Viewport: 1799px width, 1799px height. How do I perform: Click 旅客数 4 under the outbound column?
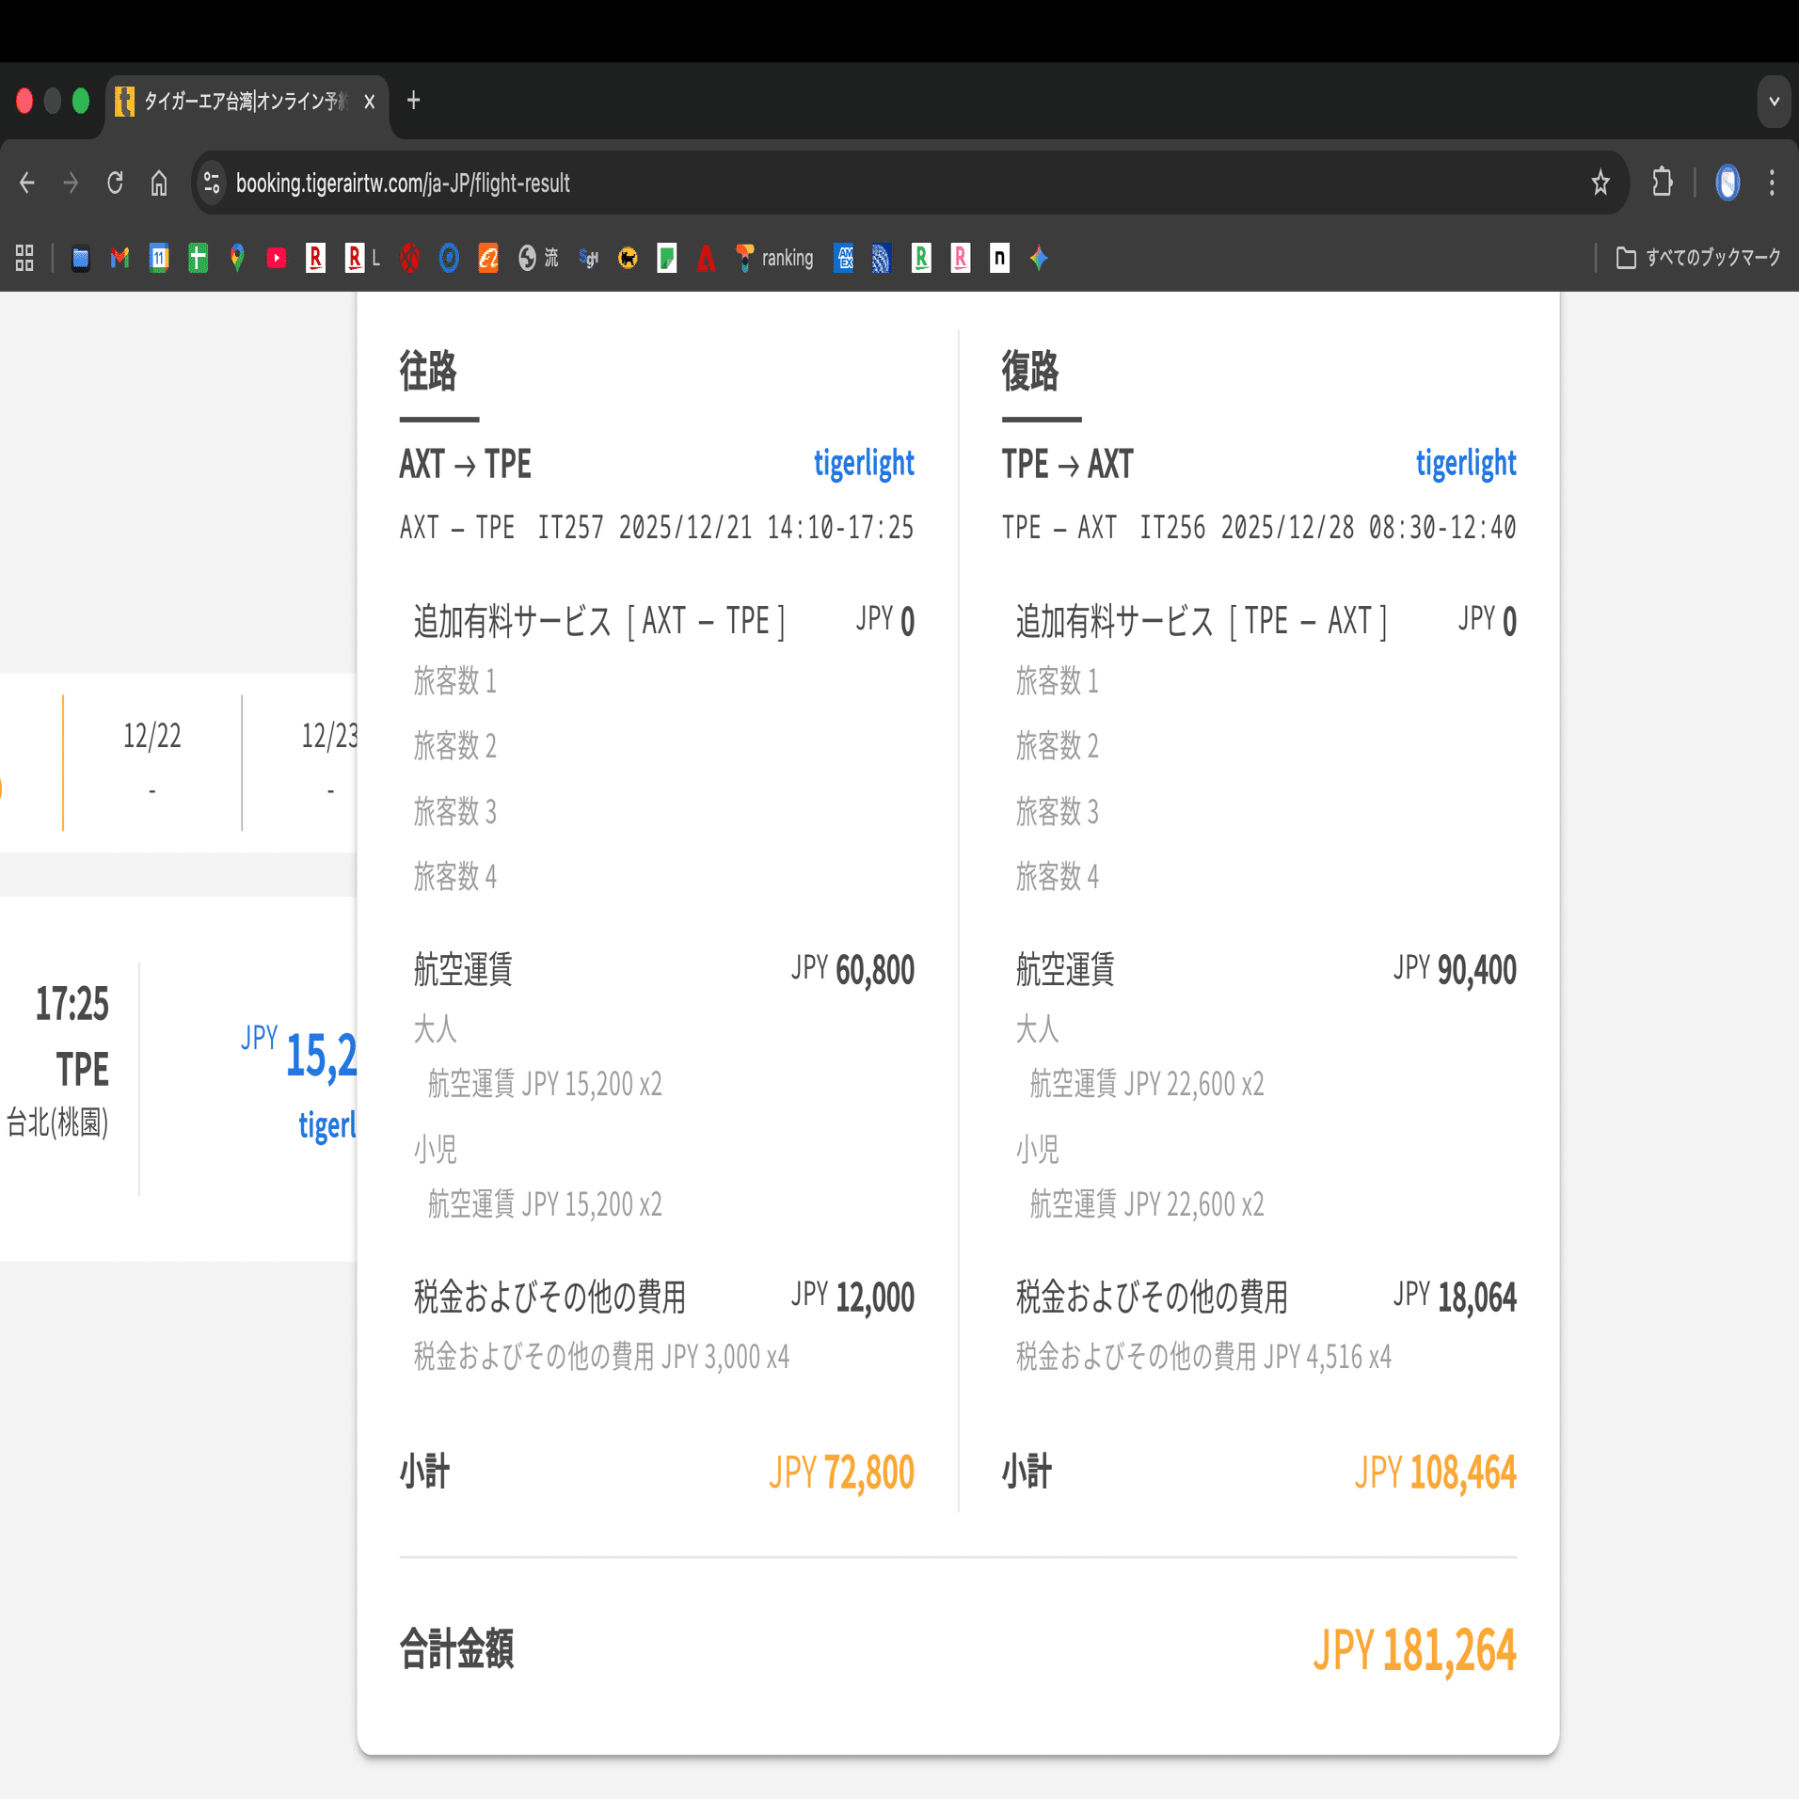point(455,877)
